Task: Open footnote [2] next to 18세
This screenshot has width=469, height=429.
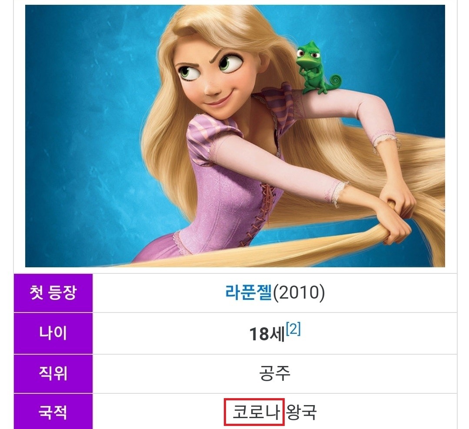Action: 293,329
